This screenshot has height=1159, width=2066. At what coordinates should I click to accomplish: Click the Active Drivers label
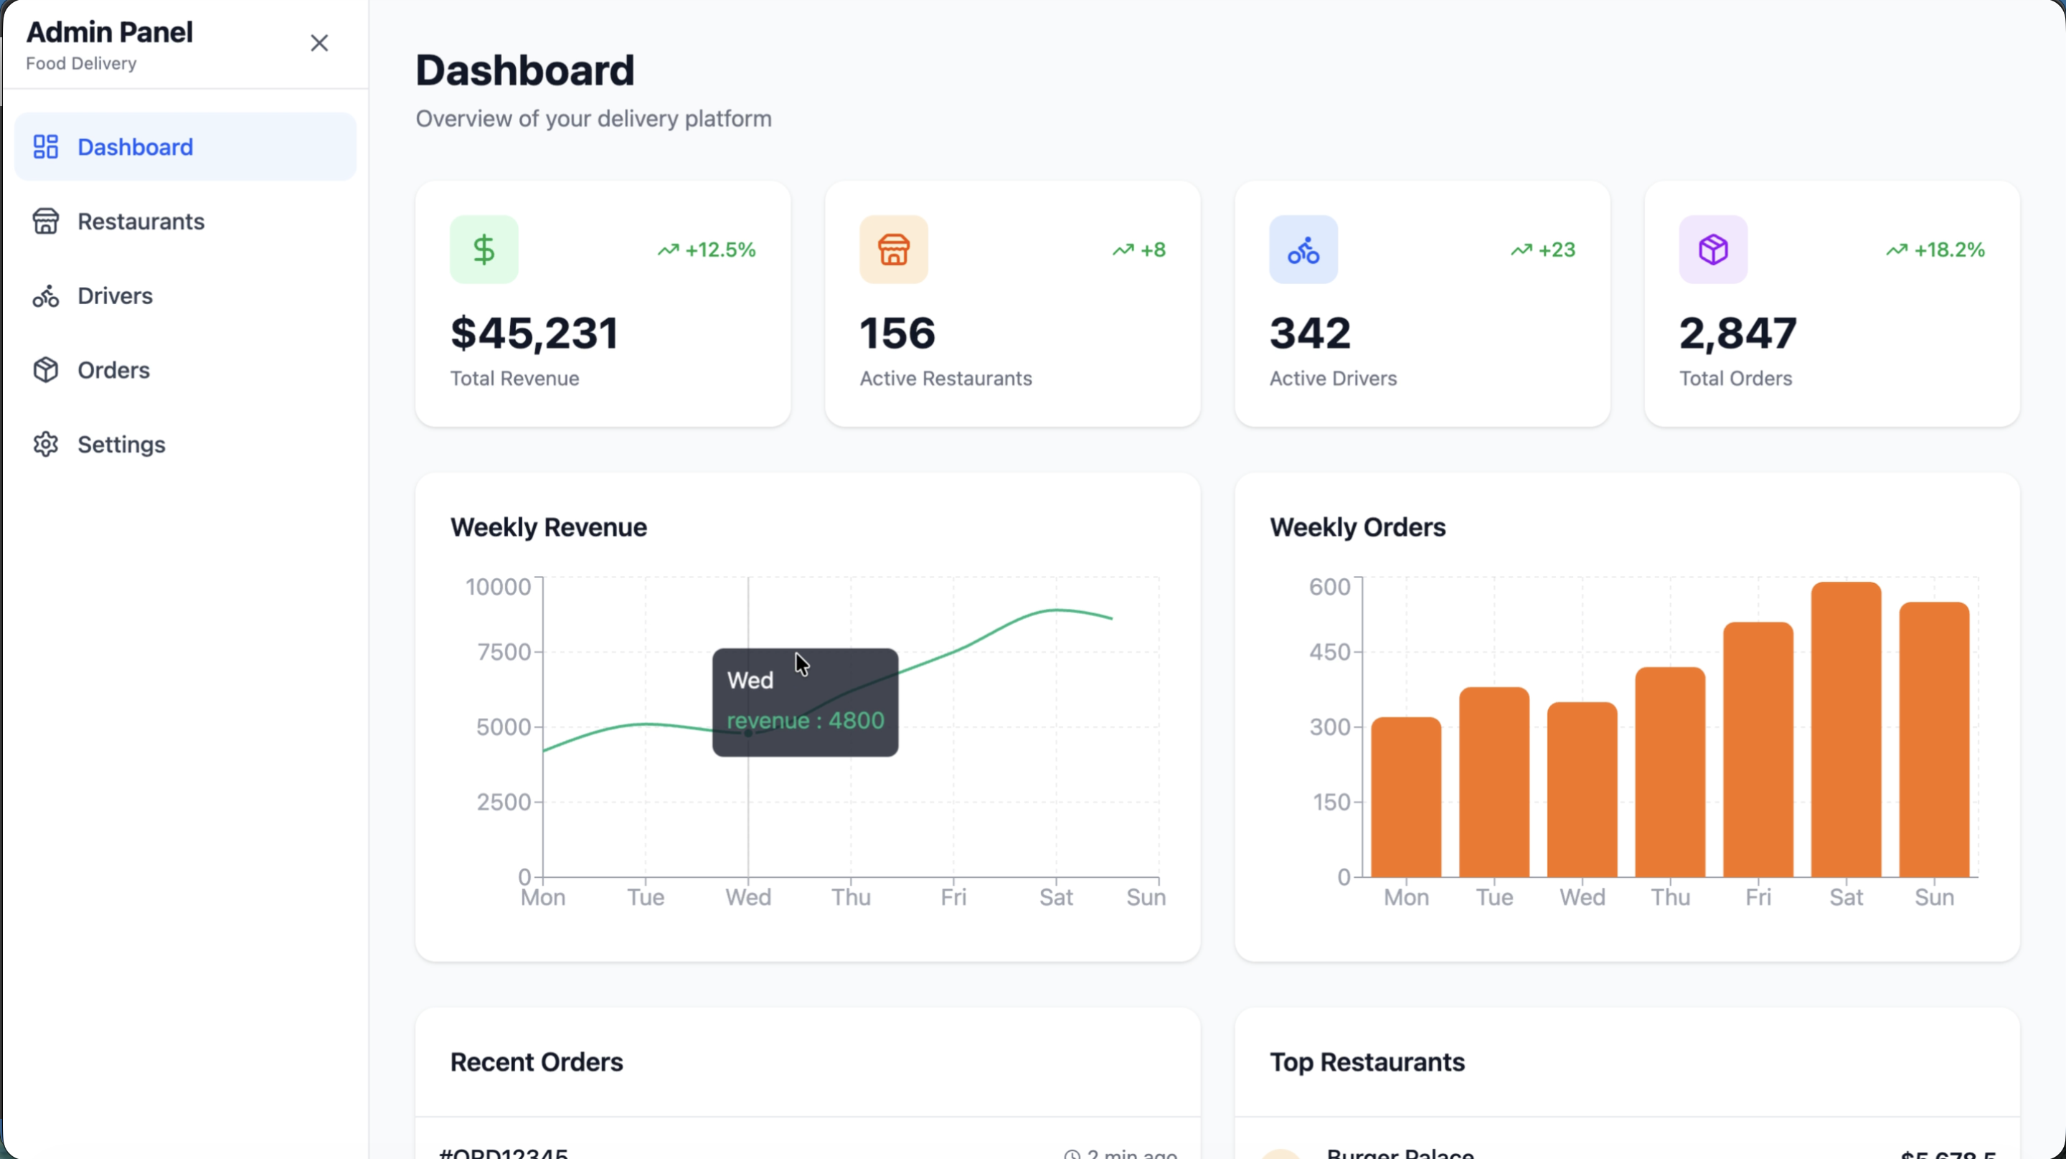pos(1333,379)
